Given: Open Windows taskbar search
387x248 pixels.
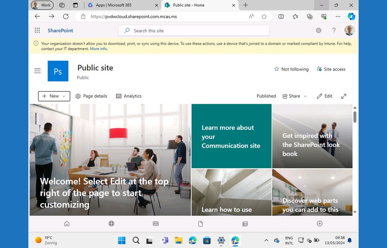Looking at the screenshot, I should click(x=136, y=240).
